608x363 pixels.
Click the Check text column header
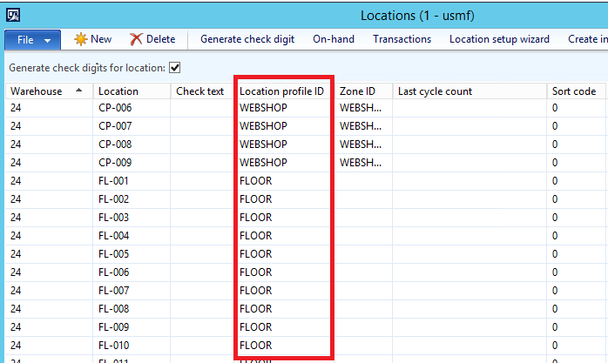point(199,91)
